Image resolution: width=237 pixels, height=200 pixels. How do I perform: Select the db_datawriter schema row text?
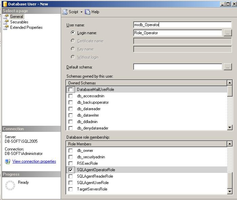click(88, 115)
